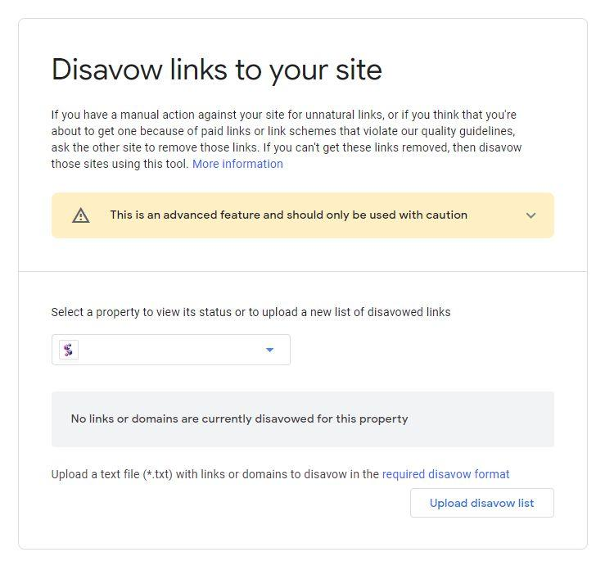Click the property's purple S favicon

69,350
